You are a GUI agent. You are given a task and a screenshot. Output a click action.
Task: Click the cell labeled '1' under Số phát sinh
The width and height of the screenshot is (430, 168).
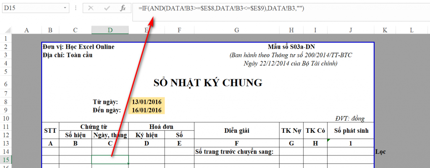pos(351,143)
